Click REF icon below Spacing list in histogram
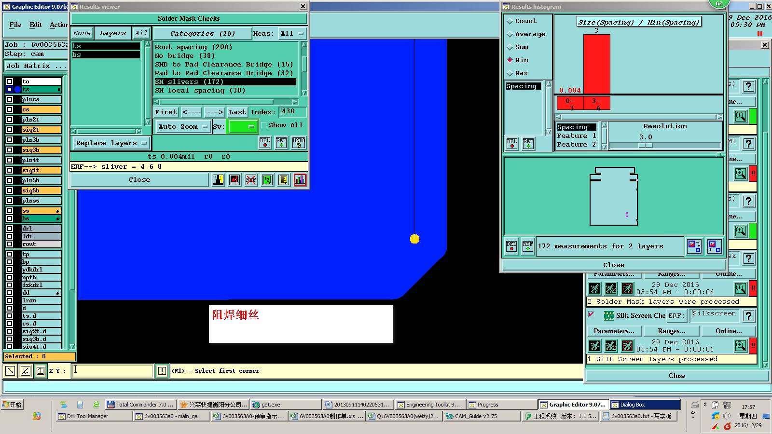Image resolution: width=772 pixels, height=434 pixels. [528, 144]
